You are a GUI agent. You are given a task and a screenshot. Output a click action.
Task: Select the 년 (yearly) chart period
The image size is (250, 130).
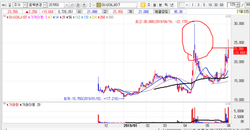[172, 5]
